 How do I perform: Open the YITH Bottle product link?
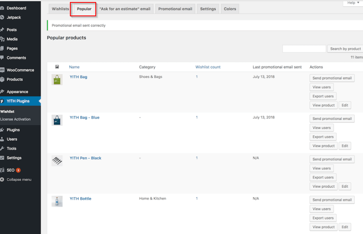[81, 199]
